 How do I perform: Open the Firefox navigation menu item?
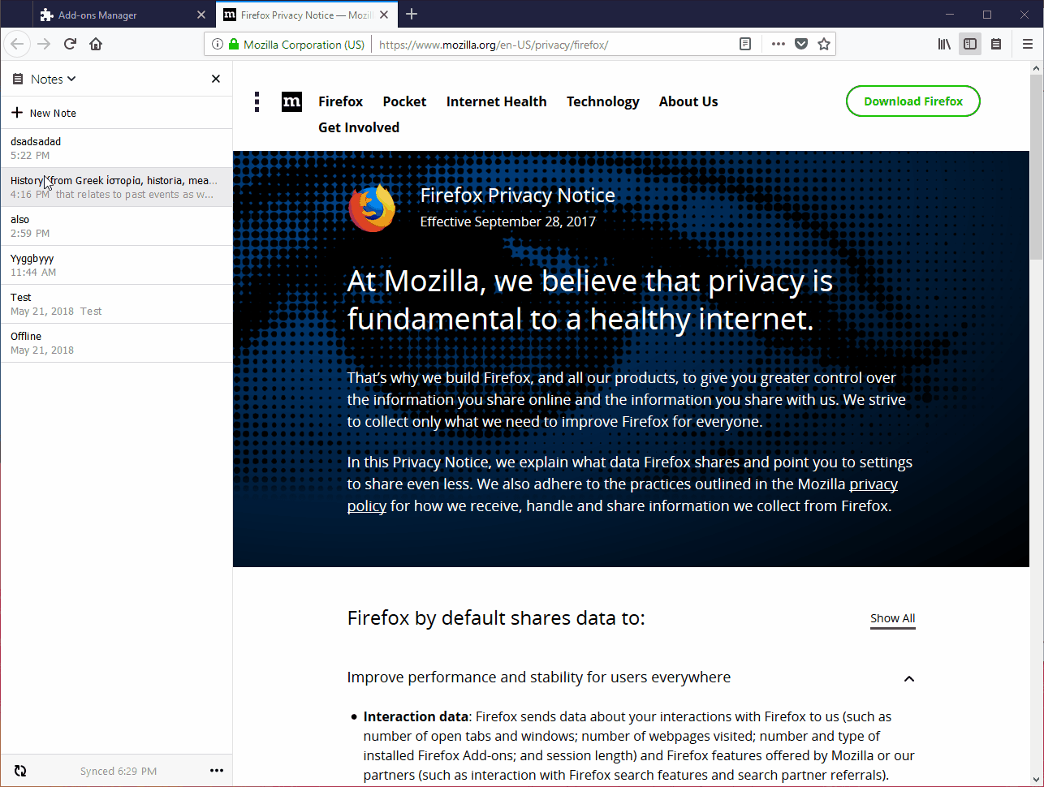click(340, 101)
